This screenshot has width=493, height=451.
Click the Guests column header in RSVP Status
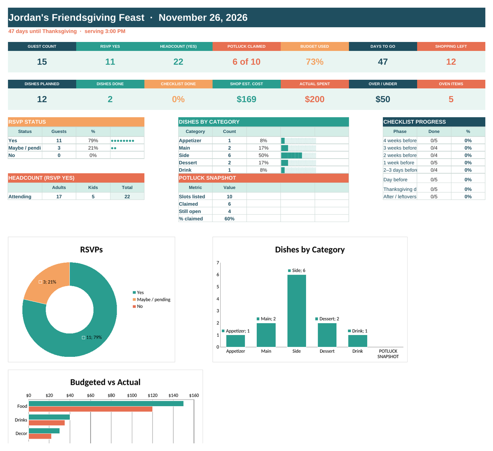click(59, 132)
